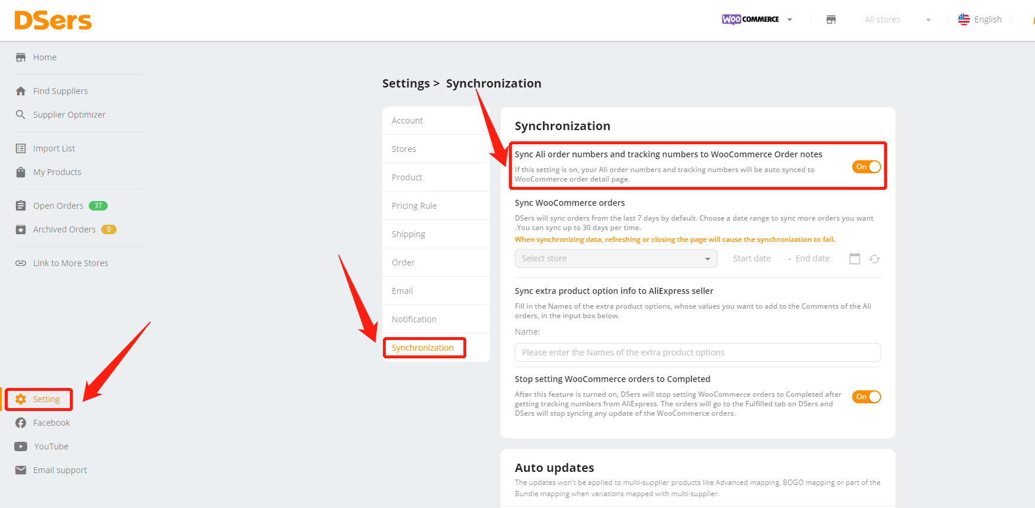The image size is (1035, 508).
Task: Open the Setting menu item
Action: point(46,399)
